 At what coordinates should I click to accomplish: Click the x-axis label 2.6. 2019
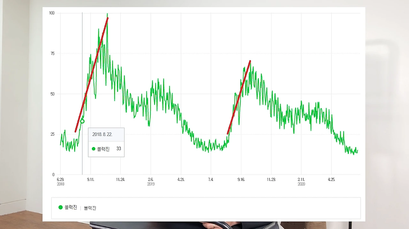[151, 182]
